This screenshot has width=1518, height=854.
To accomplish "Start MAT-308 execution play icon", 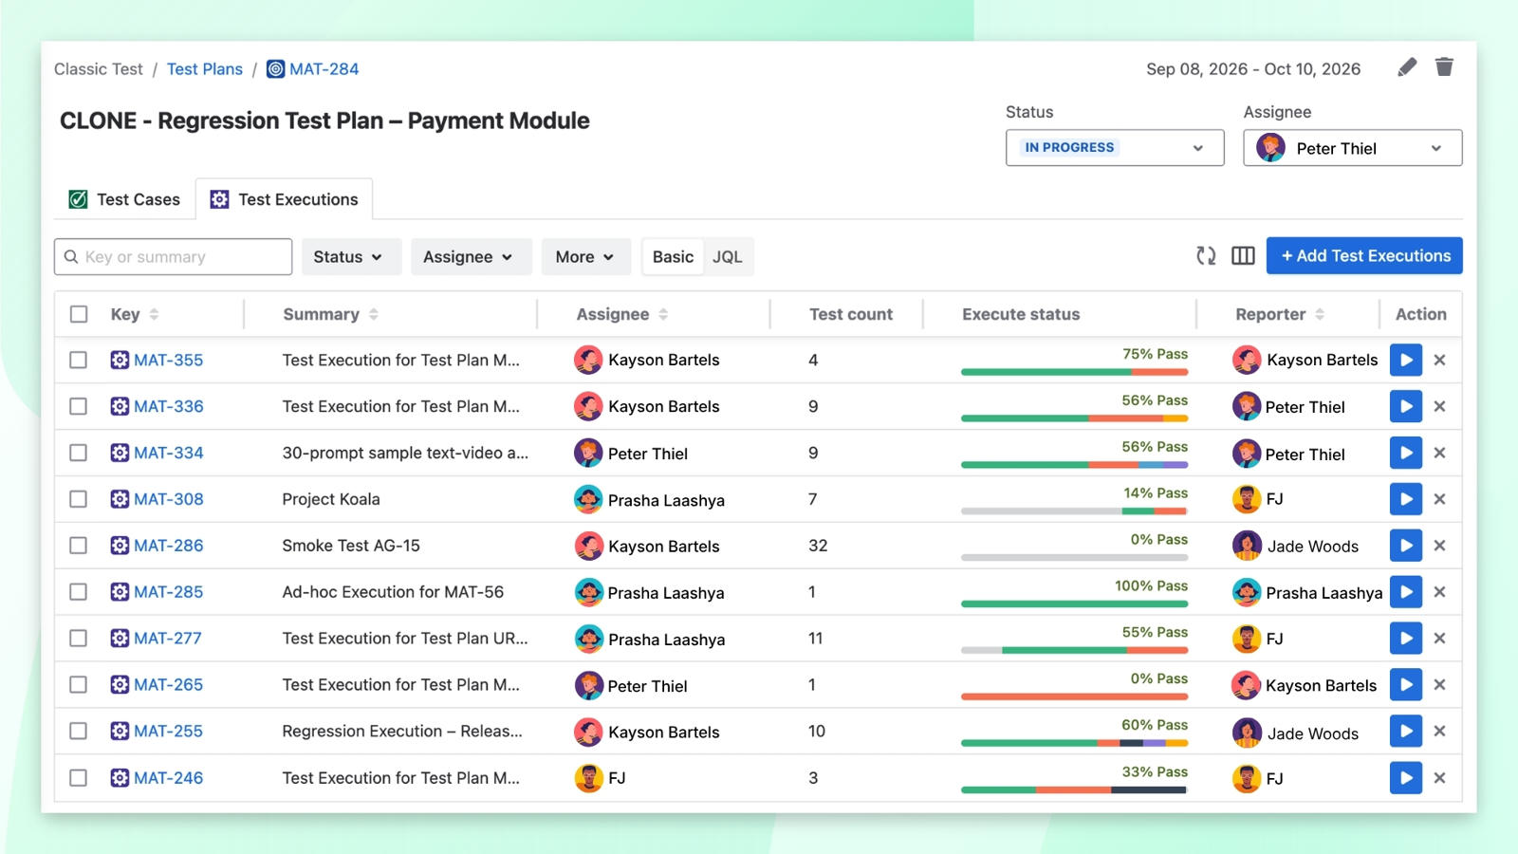I will 1406,499.
